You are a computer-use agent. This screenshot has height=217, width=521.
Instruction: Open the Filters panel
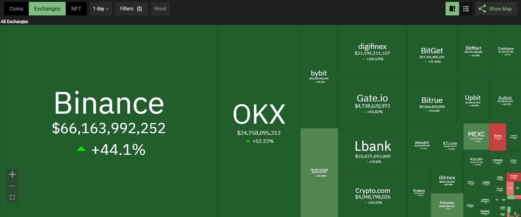pos(131,9)
